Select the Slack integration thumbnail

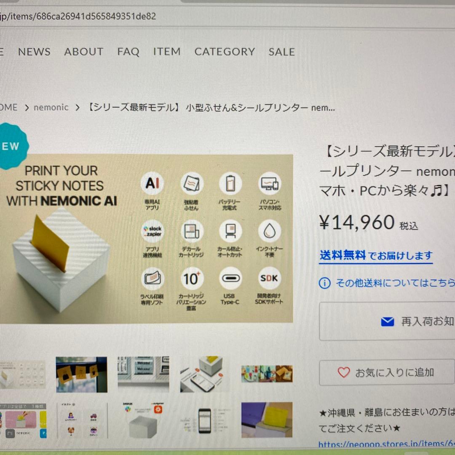pyautogui.click(x=143, y=420)
